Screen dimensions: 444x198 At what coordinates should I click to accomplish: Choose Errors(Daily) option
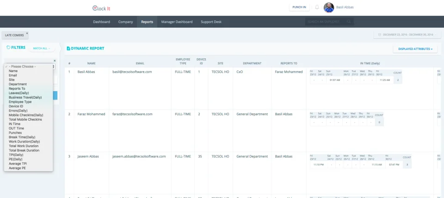point(28,111)
